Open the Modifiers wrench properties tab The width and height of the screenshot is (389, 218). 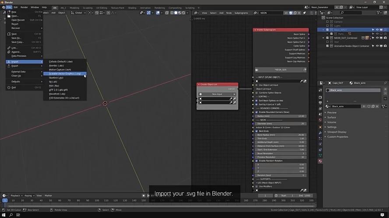coord(320,133)
